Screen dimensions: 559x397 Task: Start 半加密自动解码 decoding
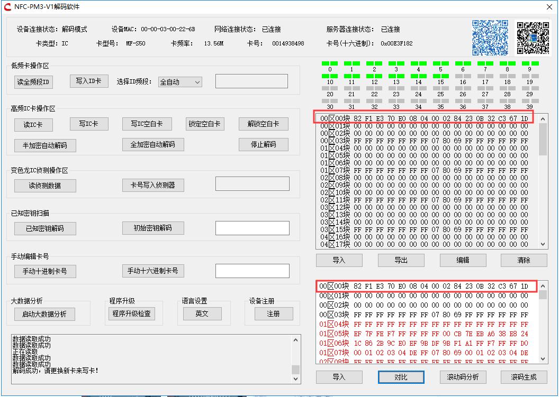tap(45, 145)
